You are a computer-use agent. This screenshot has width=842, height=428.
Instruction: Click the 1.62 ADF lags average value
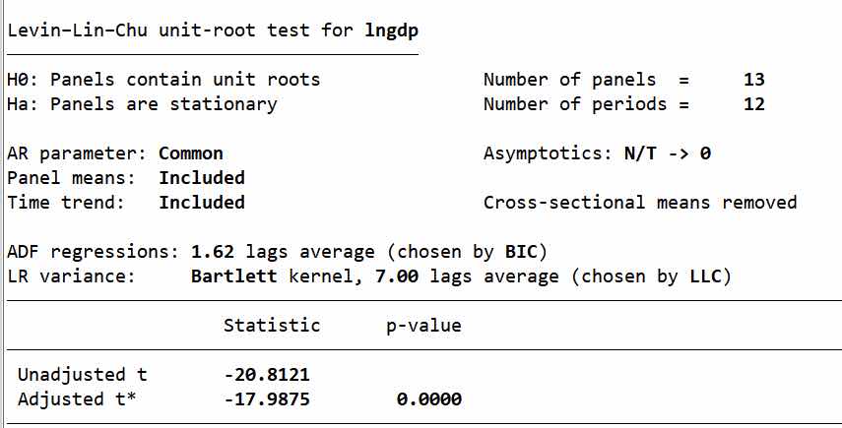coord(213,252)
